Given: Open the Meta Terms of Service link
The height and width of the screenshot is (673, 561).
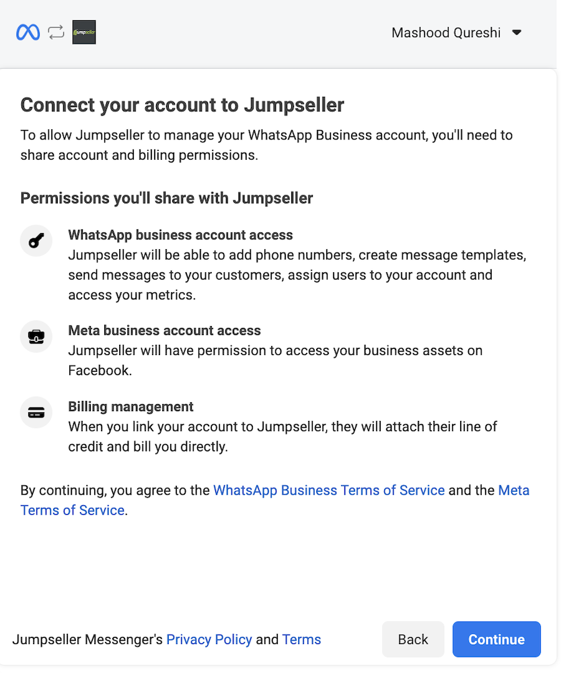Looking at the screenshot, I should 274,500.
